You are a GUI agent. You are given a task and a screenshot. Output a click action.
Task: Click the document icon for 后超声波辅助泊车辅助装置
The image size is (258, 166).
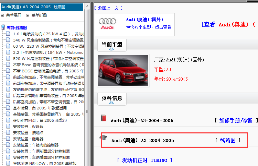pyautogui.click(x=8, y=95)
